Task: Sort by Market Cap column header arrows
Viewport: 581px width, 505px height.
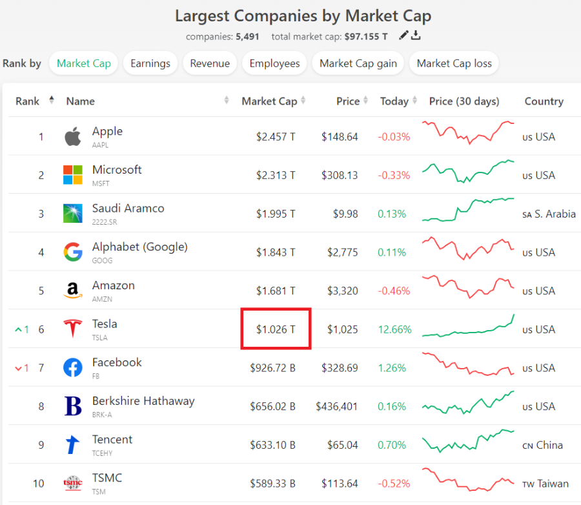Action: [303, 100]
